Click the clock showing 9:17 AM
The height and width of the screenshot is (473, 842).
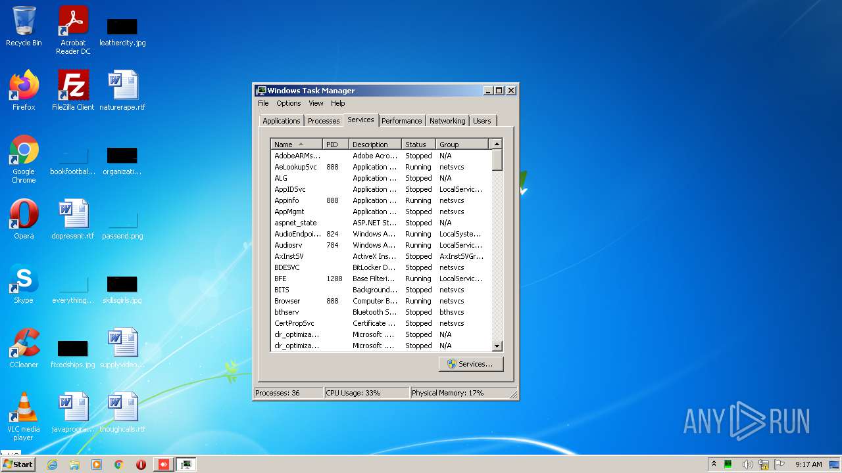[x=808, y=464]
